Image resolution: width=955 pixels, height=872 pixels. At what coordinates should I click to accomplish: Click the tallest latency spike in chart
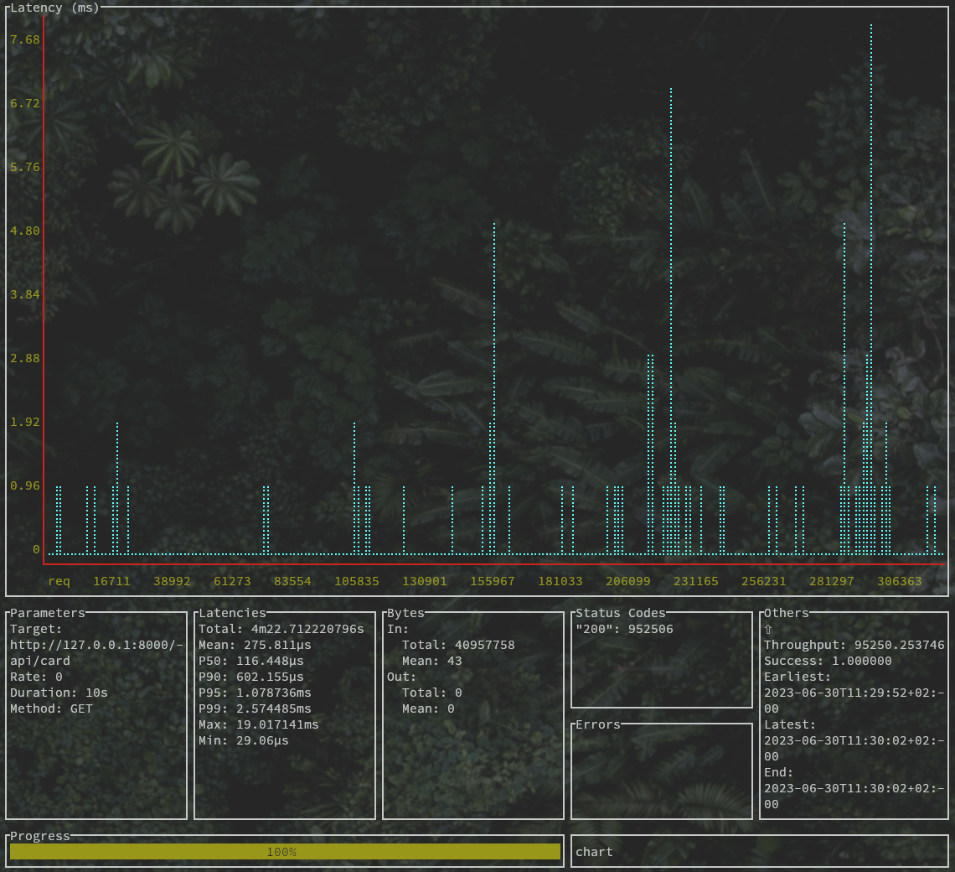click(871, 289)
